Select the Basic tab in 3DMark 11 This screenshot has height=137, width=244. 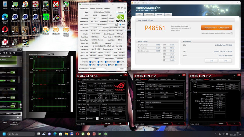click(x=139, y=14)
